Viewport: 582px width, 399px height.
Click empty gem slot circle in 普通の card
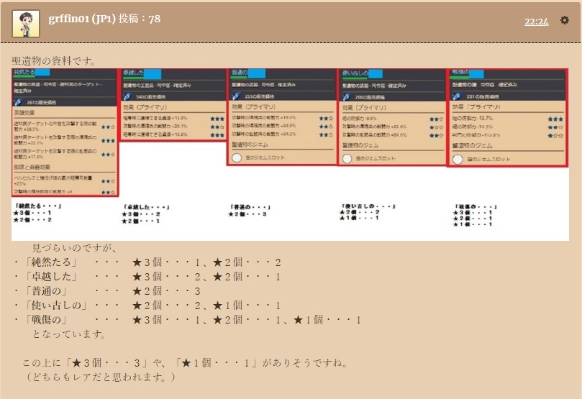coord(237,157)
